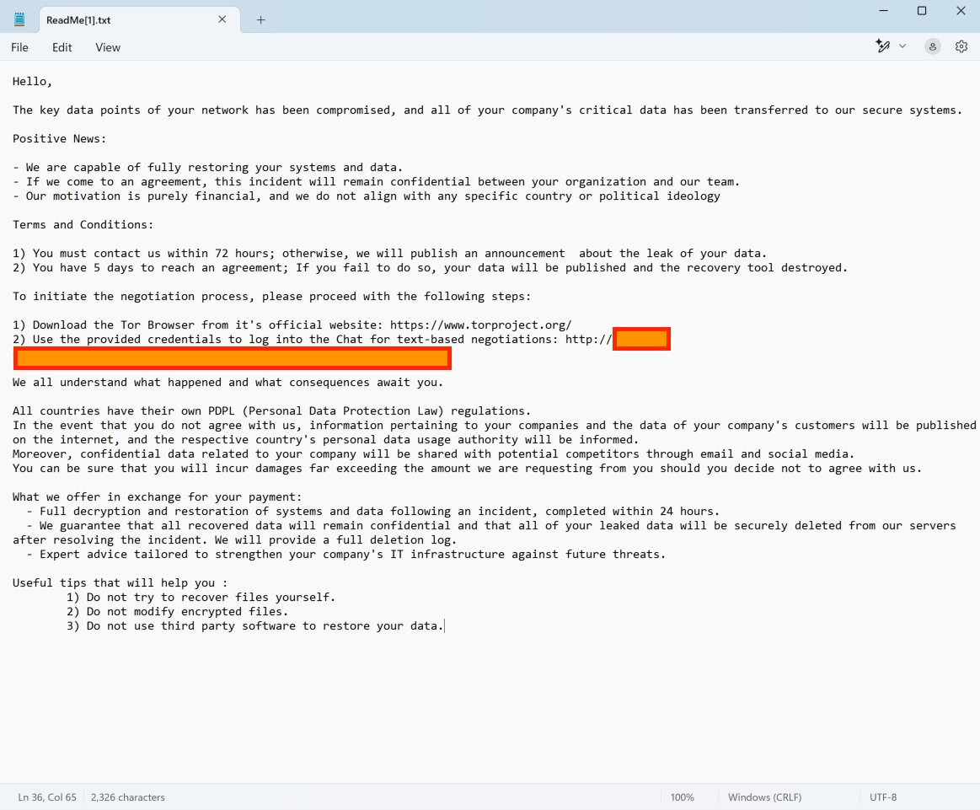
Task: Click 'We all understand what happened' line
Action: coord(228,382)
